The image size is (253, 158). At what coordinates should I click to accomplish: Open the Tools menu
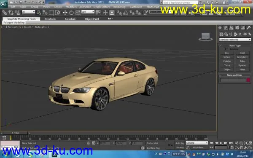23,7
